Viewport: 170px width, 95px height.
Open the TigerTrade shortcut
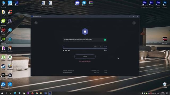tap(10, 49)
